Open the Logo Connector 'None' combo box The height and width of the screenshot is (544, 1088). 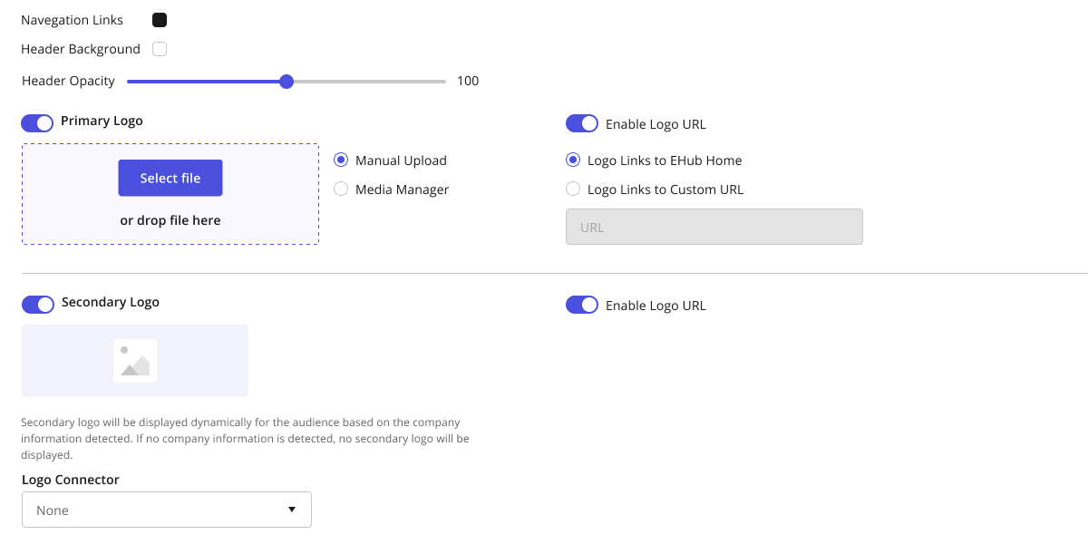point(154,510)
